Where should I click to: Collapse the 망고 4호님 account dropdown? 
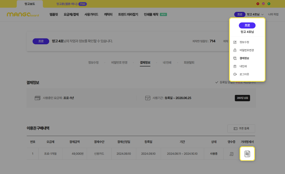pos(255,14)
